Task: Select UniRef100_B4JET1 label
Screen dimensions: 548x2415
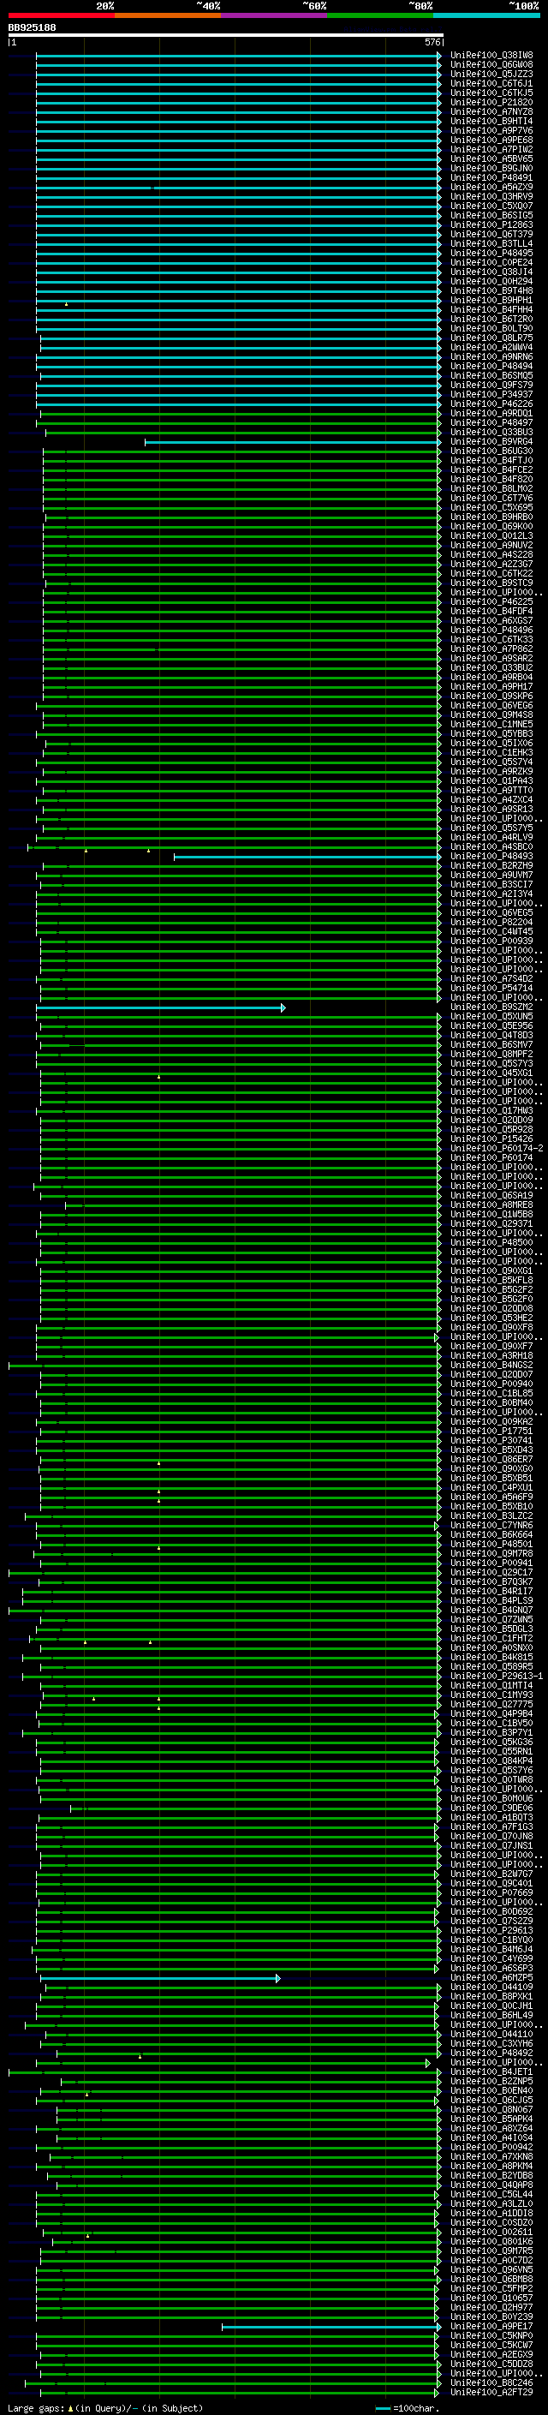Action: pos(491,2071)
